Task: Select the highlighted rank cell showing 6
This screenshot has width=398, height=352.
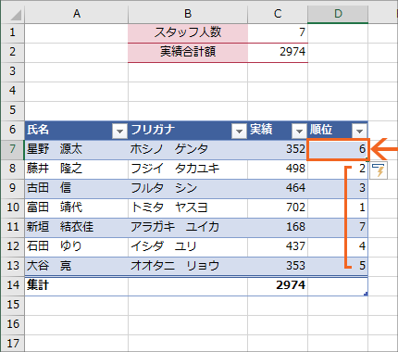Action: click(x=338, y=149)
